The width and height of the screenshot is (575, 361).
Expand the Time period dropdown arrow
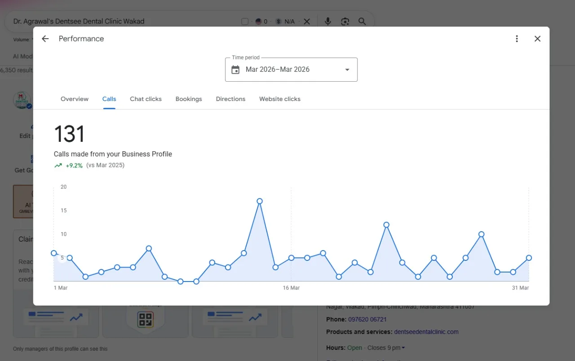tap(347, 70)
